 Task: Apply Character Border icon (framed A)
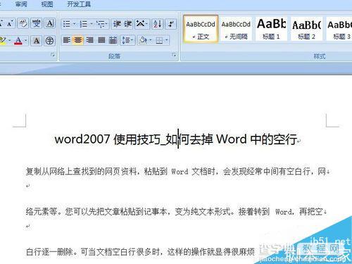50,23
